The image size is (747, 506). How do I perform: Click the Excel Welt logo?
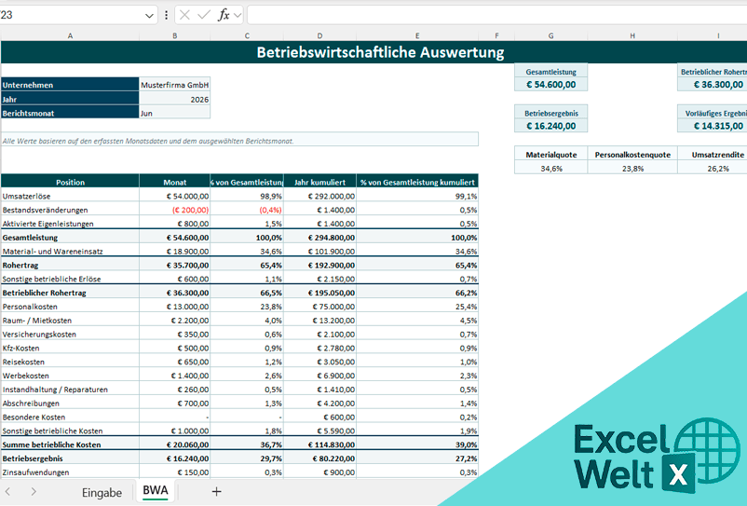(643, 456)
